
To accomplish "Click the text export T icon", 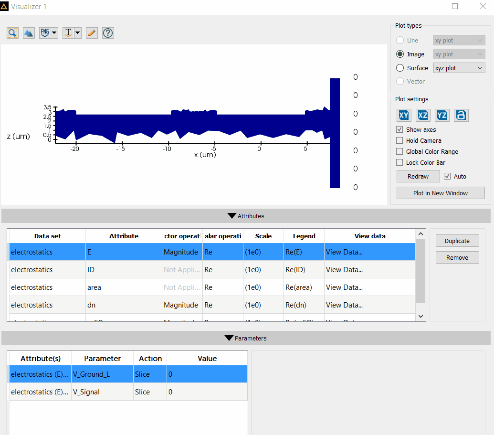I will 68,33.
